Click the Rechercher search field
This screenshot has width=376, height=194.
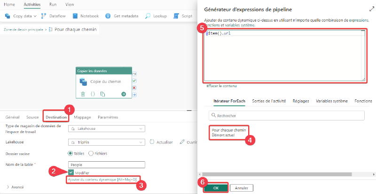pyautogui.click(x=287, y=116)
